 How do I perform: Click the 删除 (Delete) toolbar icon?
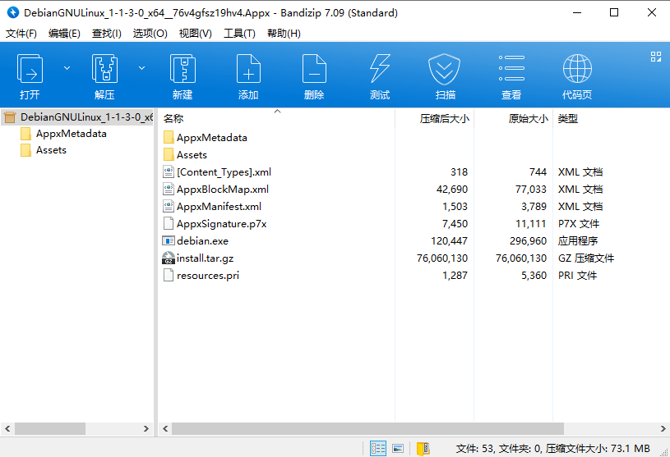click(314, 69)
